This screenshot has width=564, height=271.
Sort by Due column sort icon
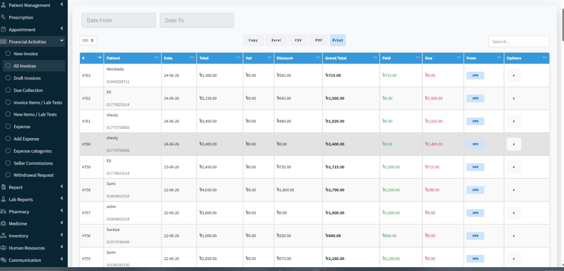pos(459,57)
